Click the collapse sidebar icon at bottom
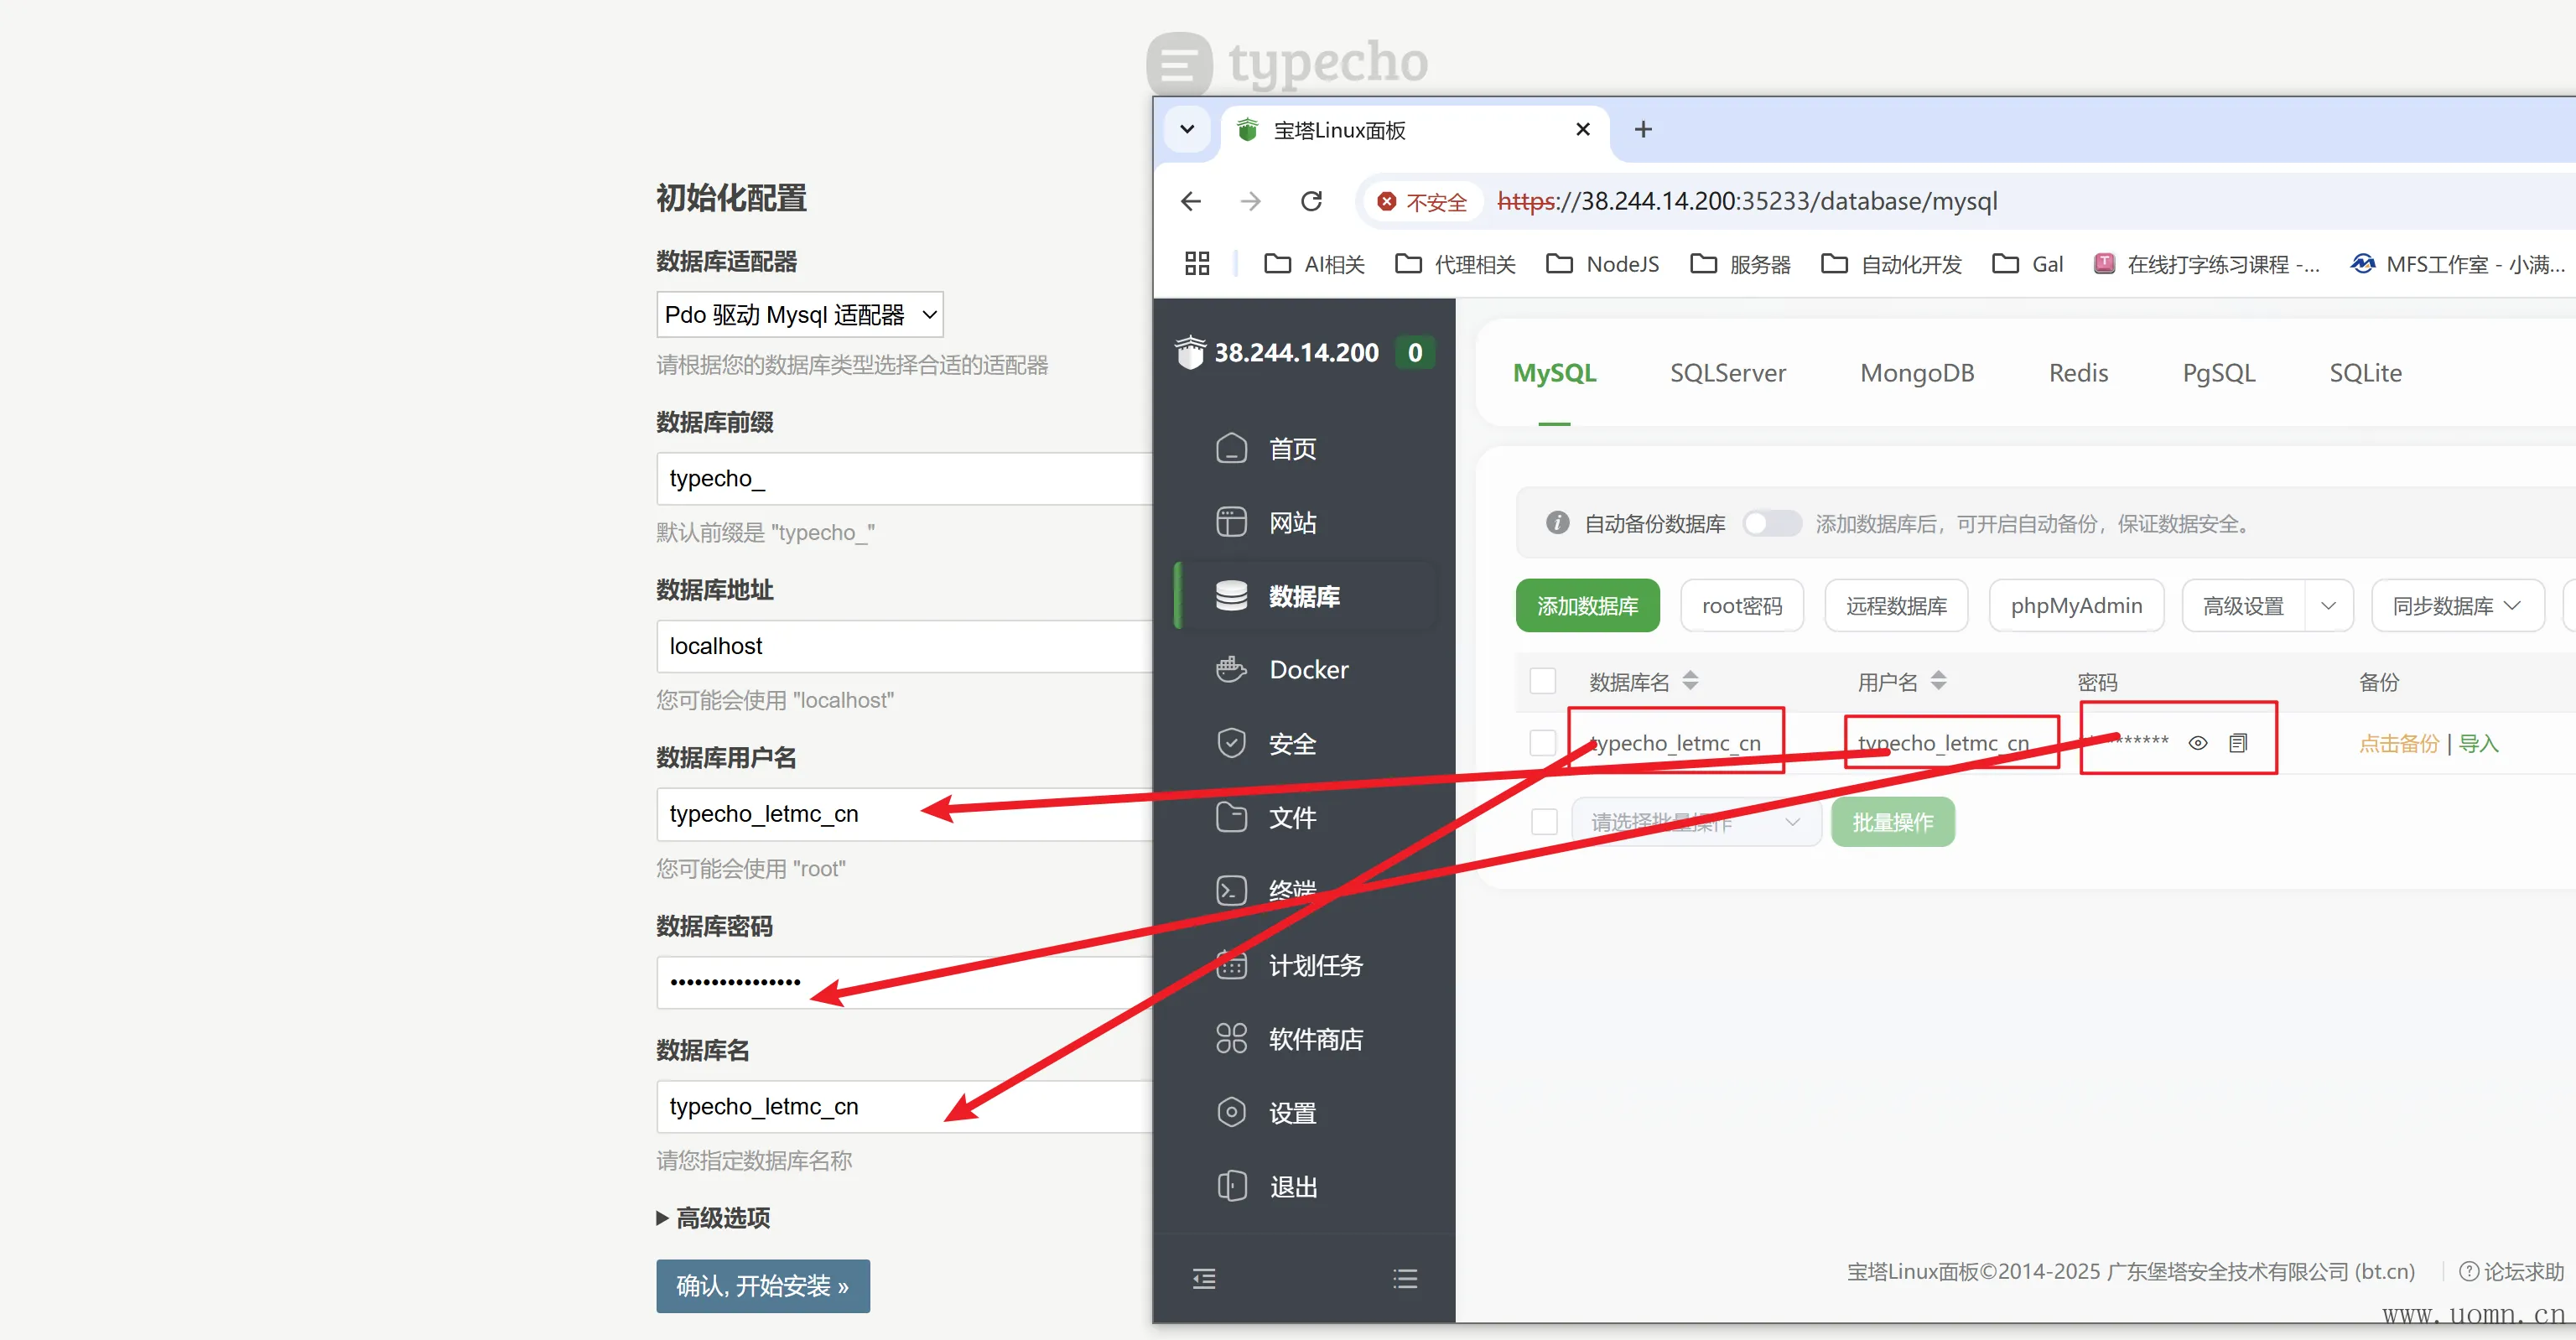 1204,1278
